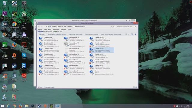The image size is (192, 108).
Task: Click the Rede e Internet breadcrumb link
Action: (67, 27)
